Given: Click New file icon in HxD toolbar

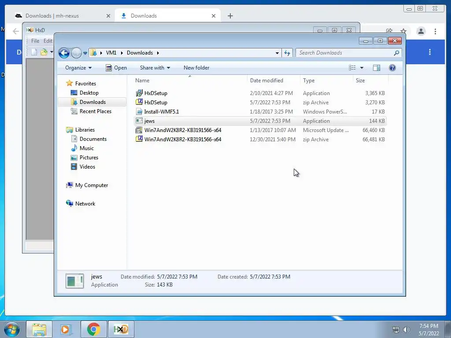Looking at the screenshot, I should point(34,52).
